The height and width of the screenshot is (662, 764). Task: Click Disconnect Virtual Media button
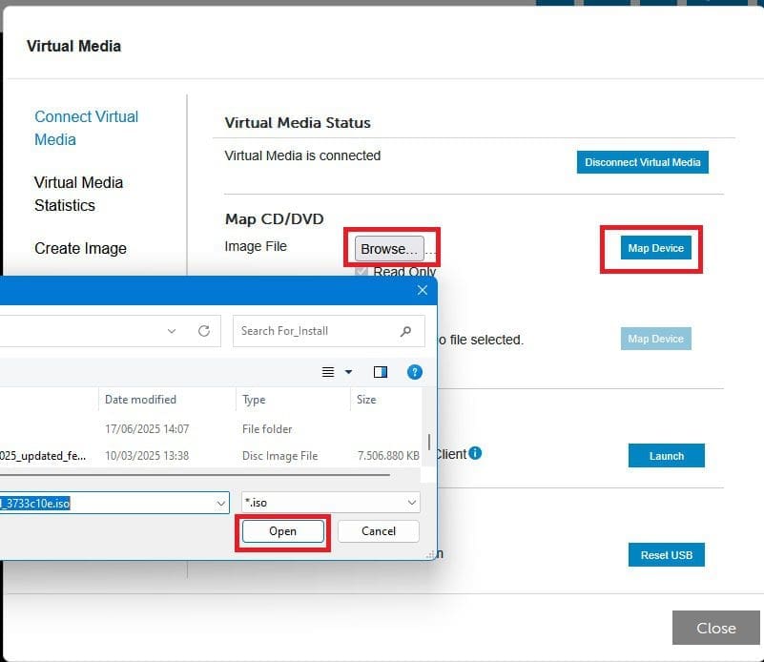coord(642,162)
